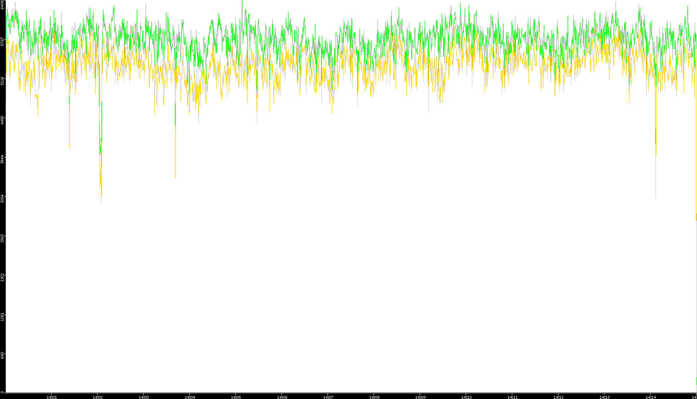This screenshot has width=697, height=399.
Task: Click the 14:08 time axis label
Action: tap(374, 397)
